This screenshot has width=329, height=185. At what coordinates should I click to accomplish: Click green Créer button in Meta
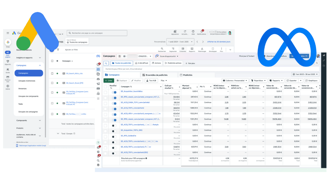click(109, 81)
